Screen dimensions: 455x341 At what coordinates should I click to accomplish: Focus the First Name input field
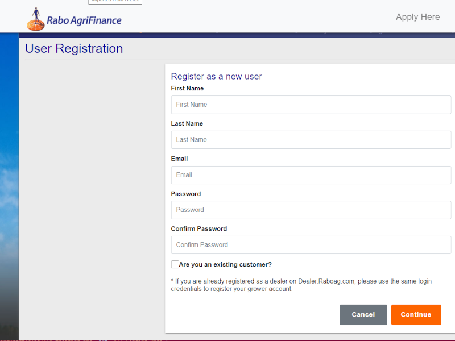311,105
